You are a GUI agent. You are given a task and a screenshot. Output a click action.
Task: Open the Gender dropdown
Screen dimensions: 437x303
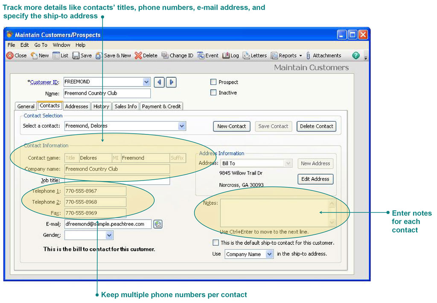coord(109,235)
